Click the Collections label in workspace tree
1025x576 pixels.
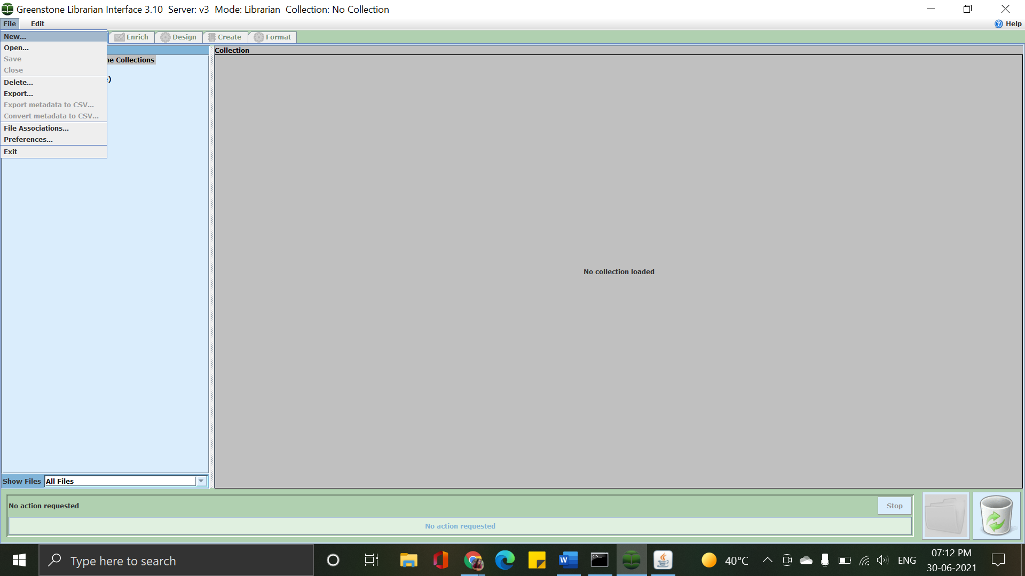[x=131, y=60]
